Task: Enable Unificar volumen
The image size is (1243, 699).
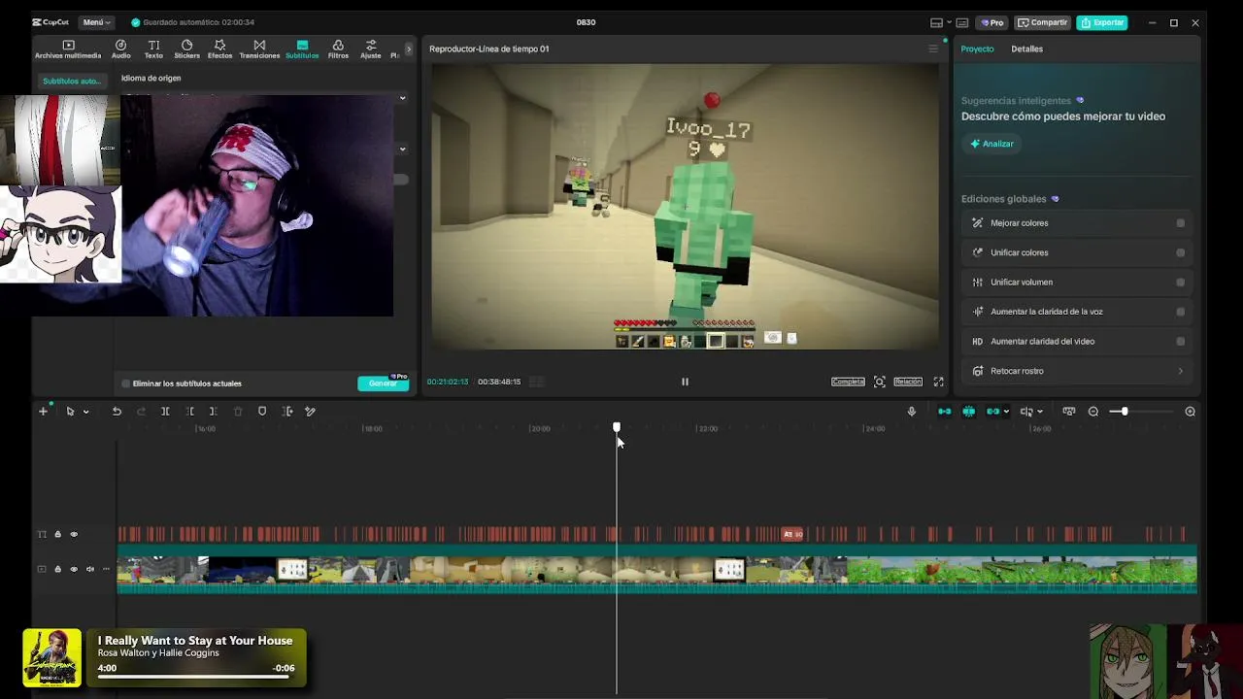Action: (1180, 283)
